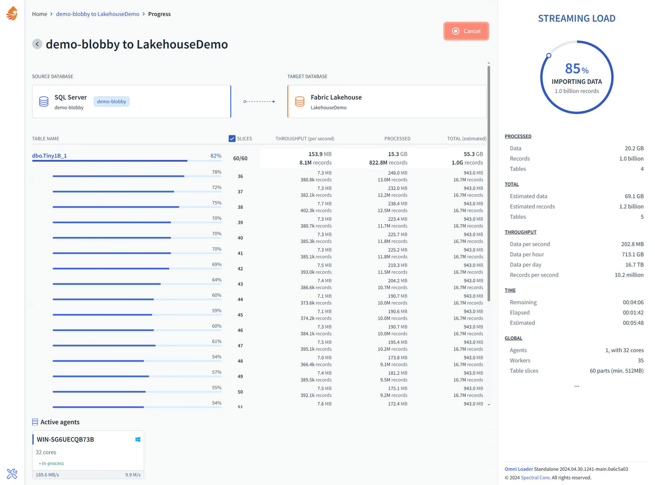This screenshot has width=655, height=485.
Task: Click the back chevron next to page title
Action: pyautogui.click(x=37, y=44)
